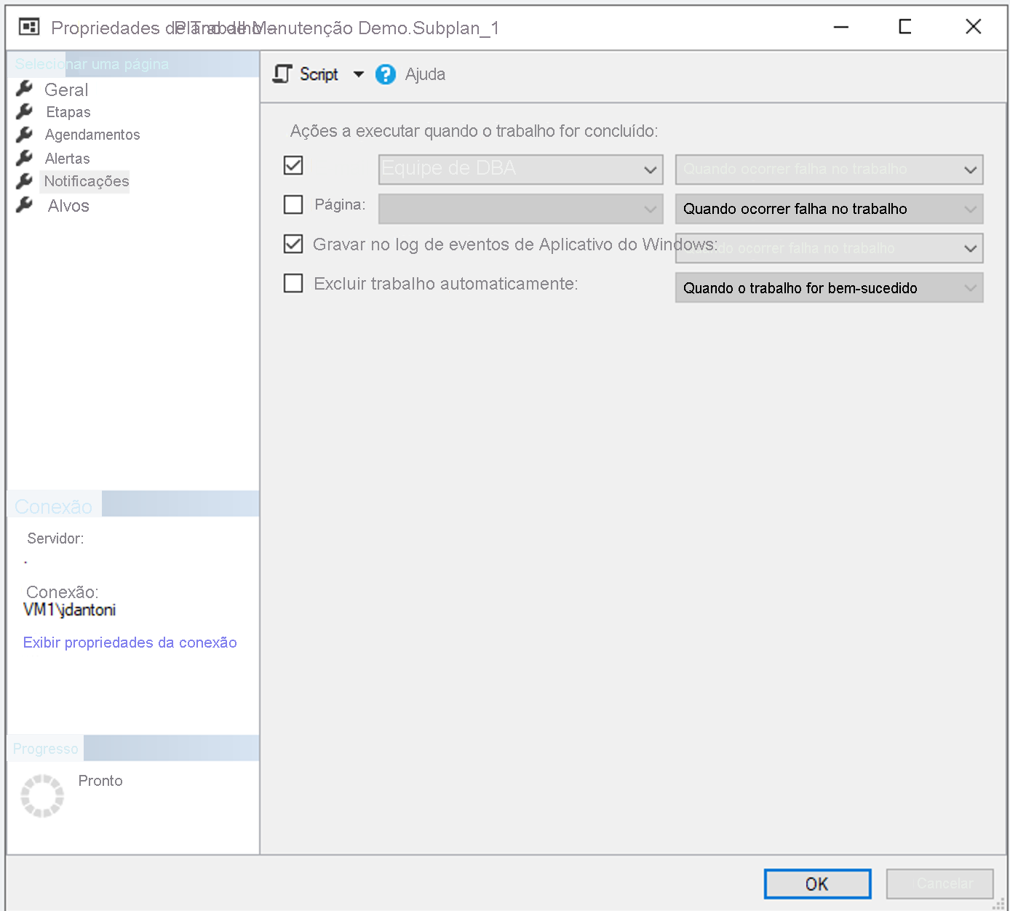The width and height of the screenshot is (1010, 911).
Task: Click the Progresso spinner next to Pronto
Action: click(41, 795)
